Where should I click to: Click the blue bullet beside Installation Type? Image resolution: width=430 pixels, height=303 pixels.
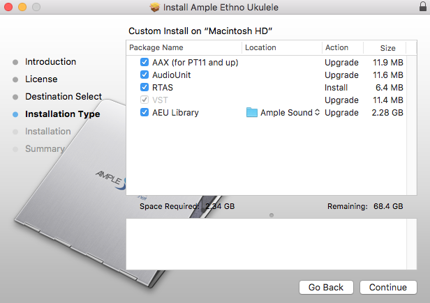15,114
